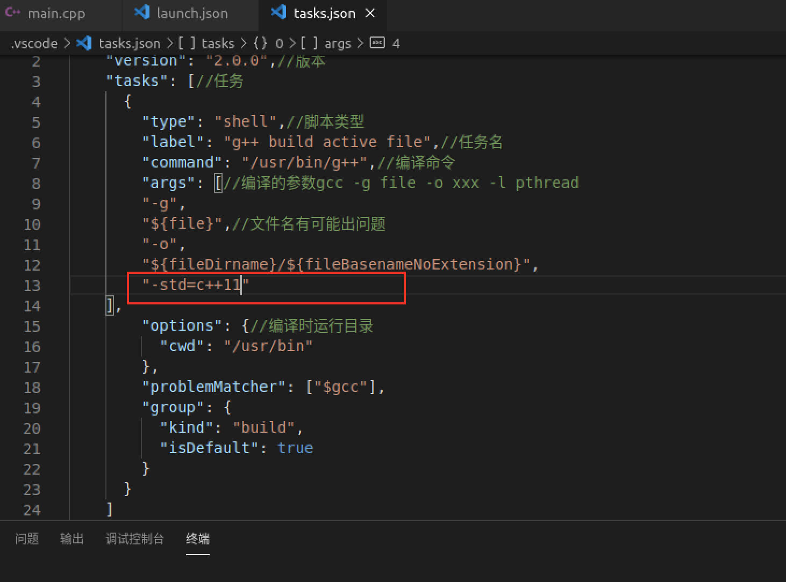This screenshot has height=582, width=786.
Task: Open the .vscode folder breadcrumb
Action: (x=34, y=43)
